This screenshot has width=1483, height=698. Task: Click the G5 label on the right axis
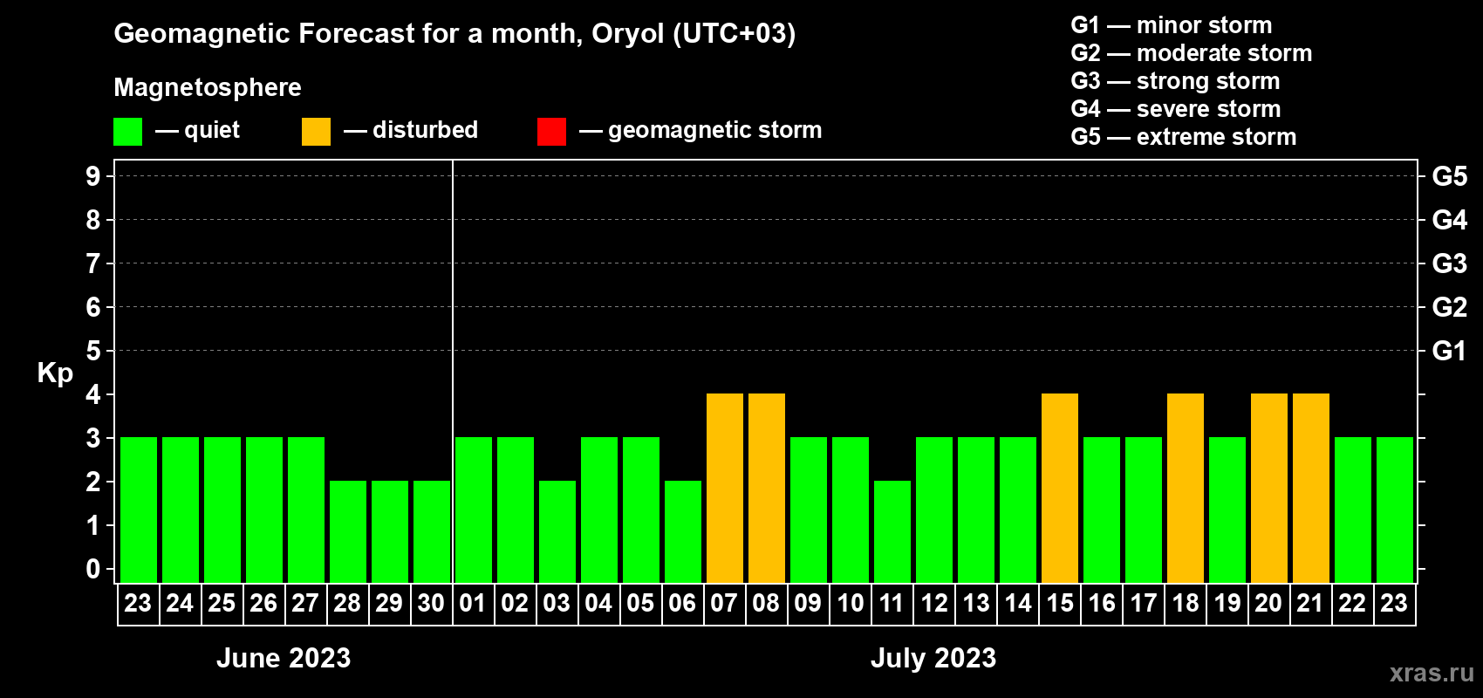click(1449, 176)
